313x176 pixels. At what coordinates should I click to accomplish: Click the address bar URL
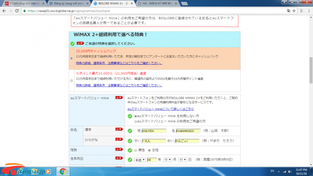click(x=69, y=11)
